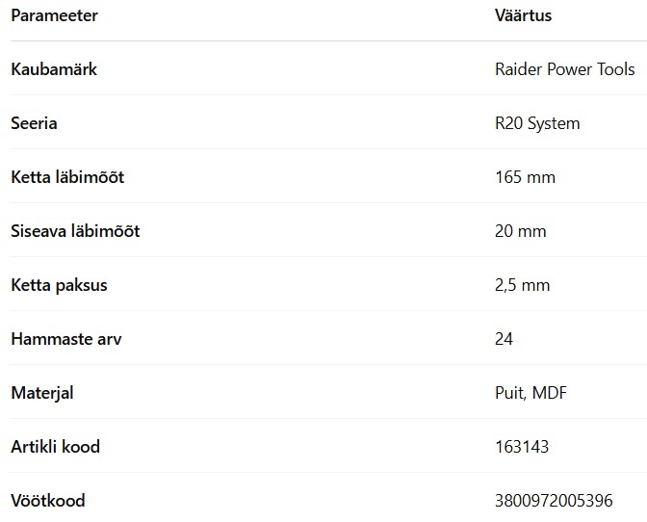Select the Seeria row label
The height and width of the screenshot is (522, 647).
(x=34, y=123)
